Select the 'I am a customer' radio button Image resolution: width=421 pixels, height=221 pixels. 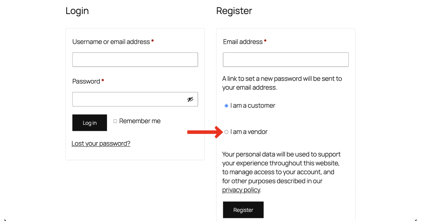(x=226, y=105)
